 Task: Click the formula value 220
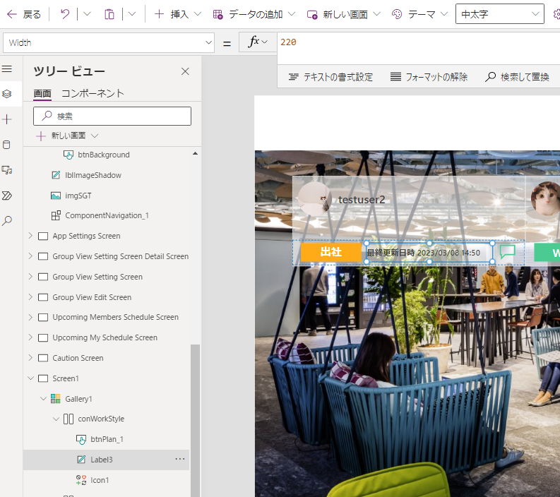pyautogui.click(x=288, y=42)
